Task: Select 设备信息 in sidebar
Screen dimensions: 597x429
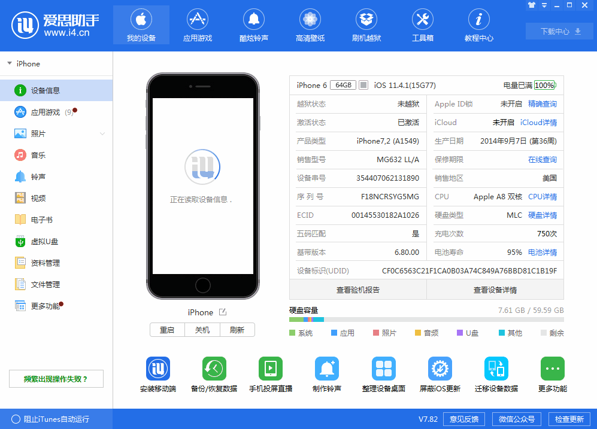Action: (x=56, y=90)
